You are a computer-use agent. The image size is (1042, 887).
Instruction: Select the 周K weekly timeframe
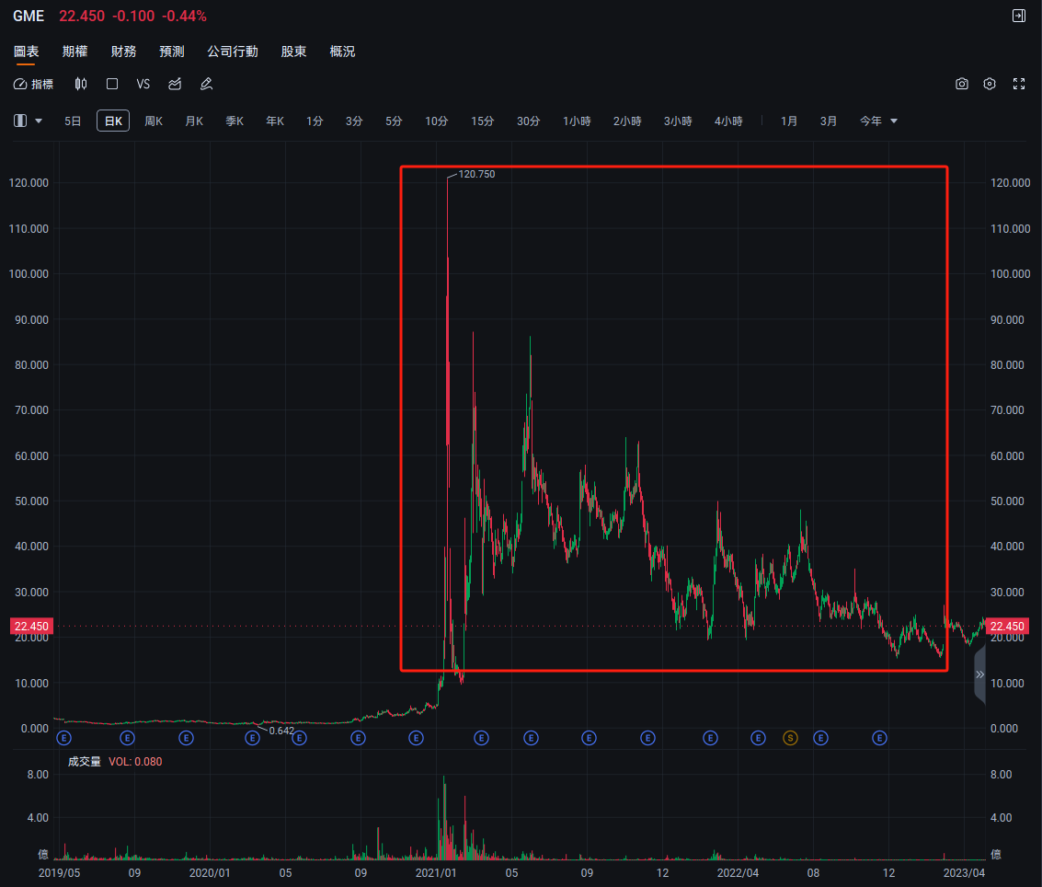(x=153, y=121)
